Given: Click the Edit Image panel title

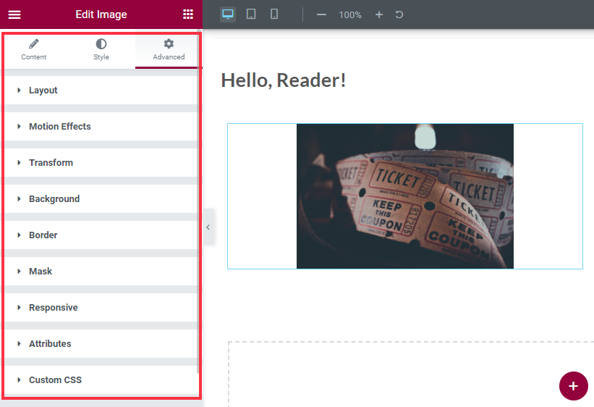Looking at the screenshot, I should [101, 14].
